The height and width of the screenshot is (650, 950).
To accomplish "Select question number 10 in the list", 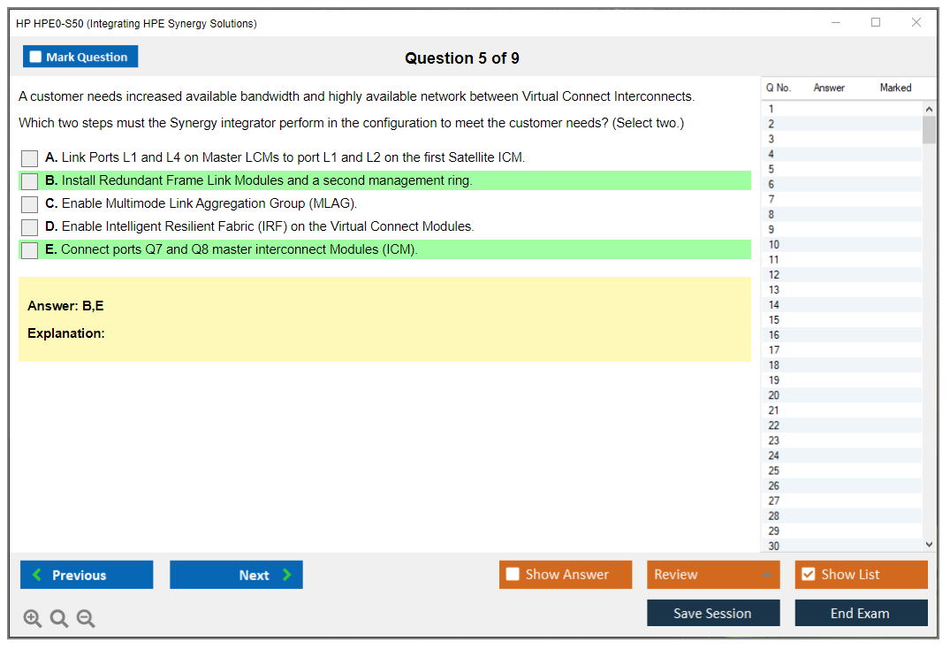I will (774, 245).
